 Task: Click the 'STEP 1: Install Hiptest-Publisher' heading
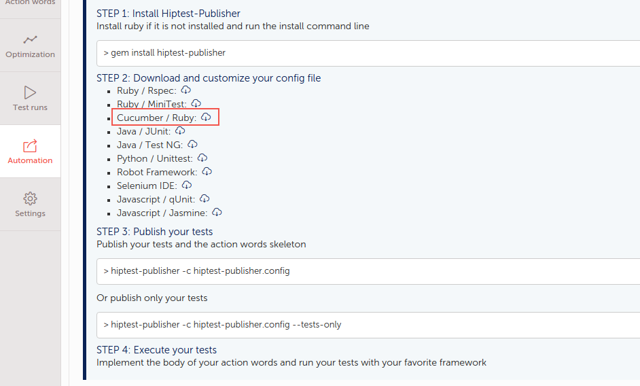click(x=168, y=14)
